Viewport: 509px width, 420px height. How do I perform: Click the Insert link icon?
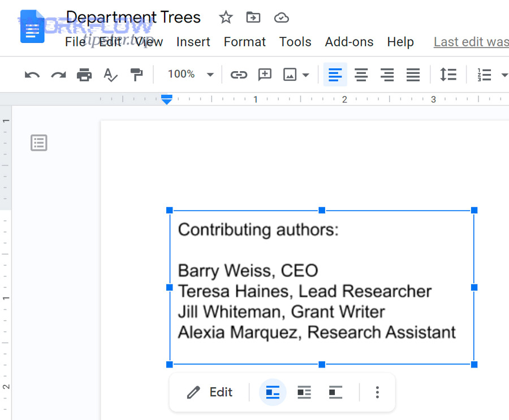click(239, 75)
